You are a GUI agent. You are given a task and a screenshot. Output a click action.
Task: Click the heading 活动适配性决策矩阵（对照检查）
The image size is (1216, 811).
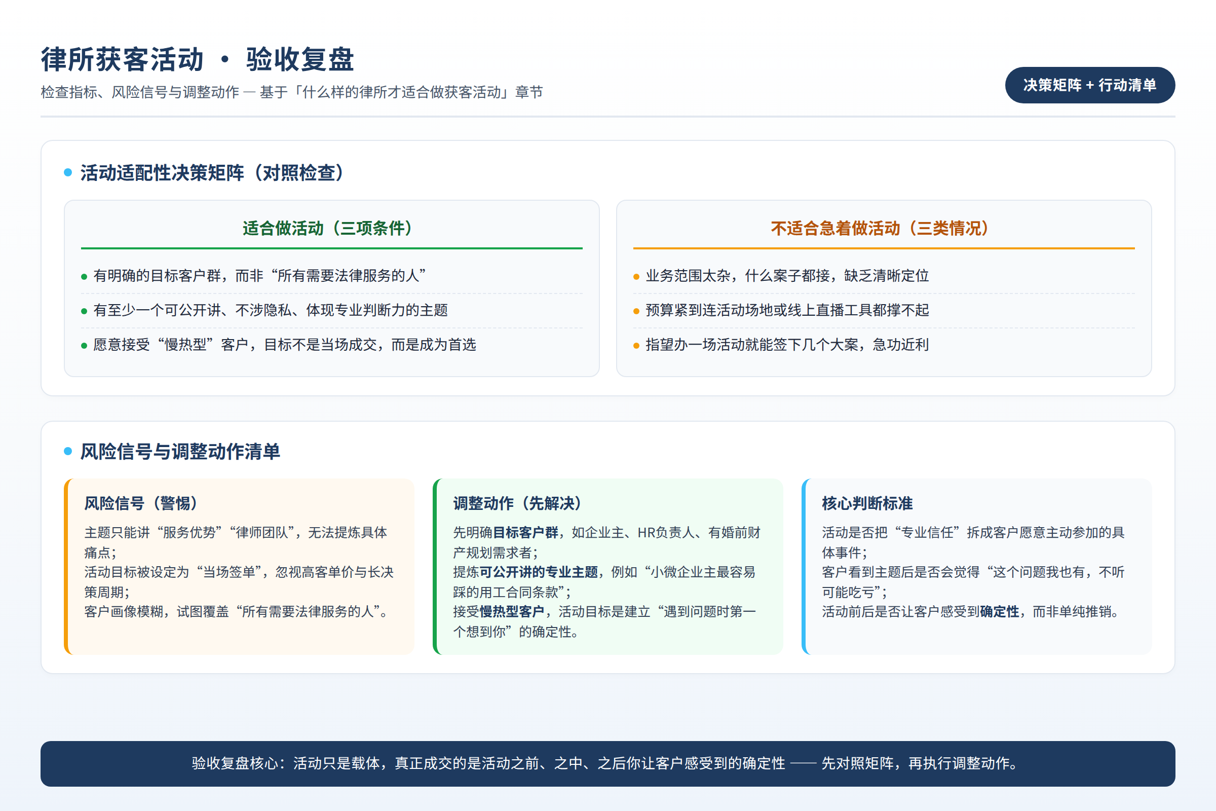tap(212, 173)
